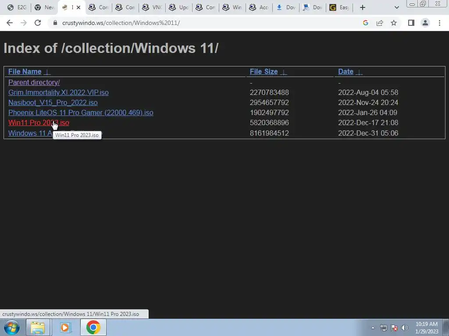Select file size 5820368896
449x336 pixels.
tap(269, 122)
